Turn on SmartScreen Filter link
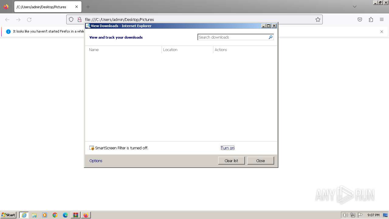389x219 pixels. coord(228,148)
